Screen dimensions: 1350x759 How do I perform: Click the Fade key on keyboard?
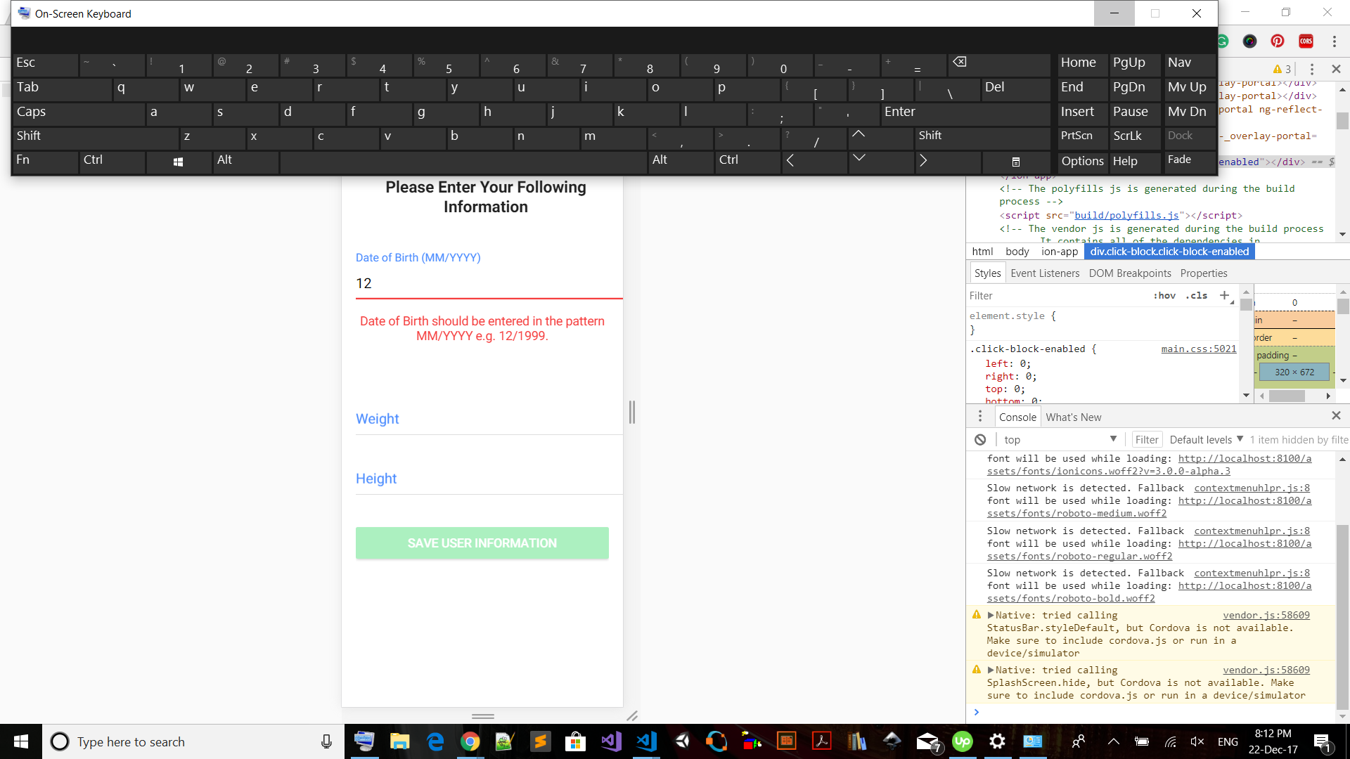click(1190, 162)
